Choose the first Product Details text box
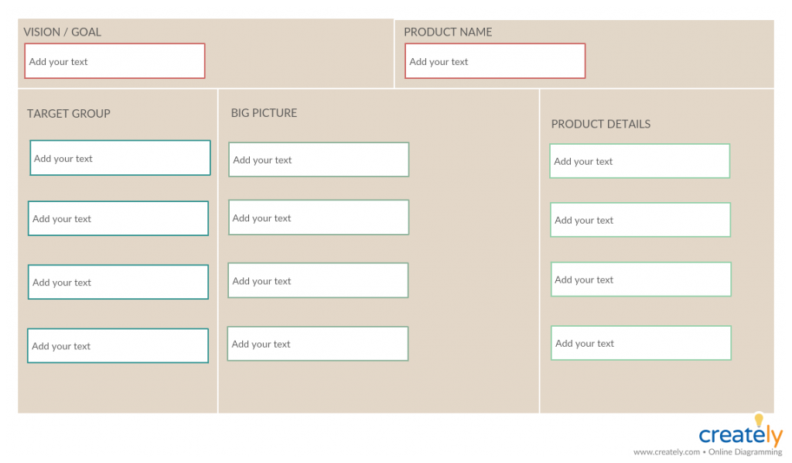The image size is (792, 463). click(x=640, y=161)
